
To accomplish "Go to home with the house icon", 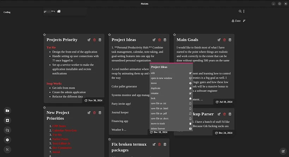I will pos(59,11).
